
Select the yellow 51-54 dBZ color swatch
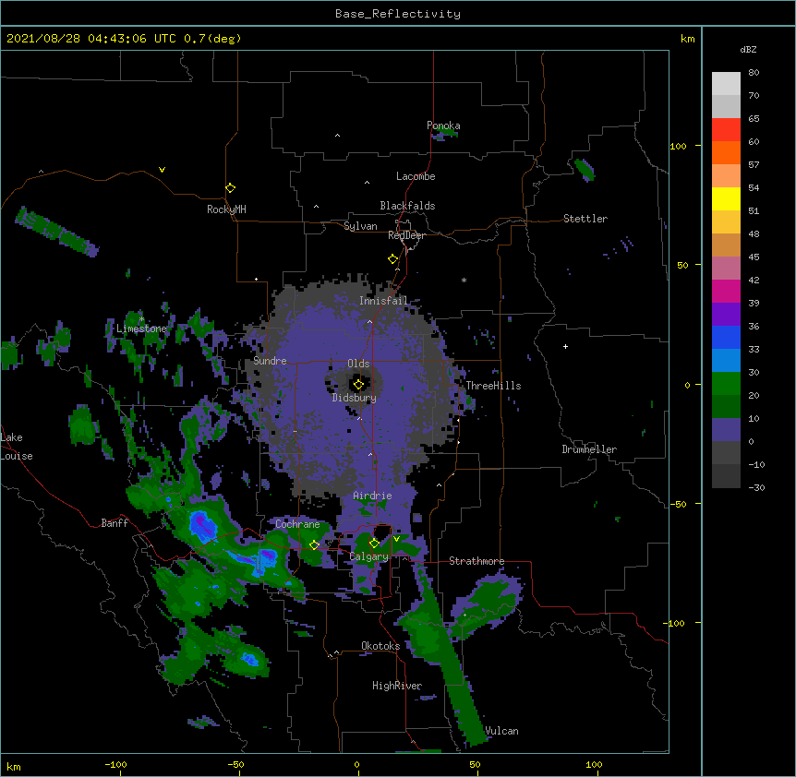click(726, 198)
